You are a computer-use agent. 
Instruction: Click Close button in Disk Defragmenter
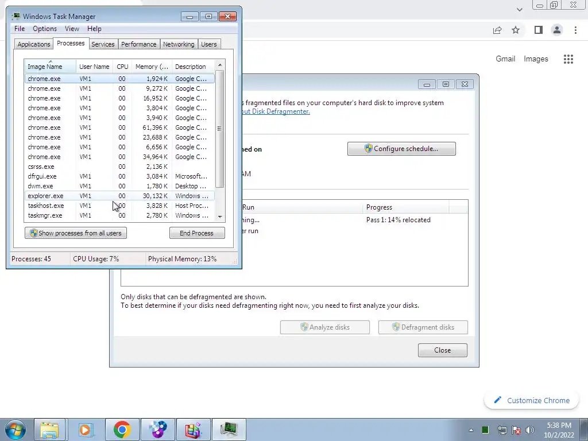point(443,350)
